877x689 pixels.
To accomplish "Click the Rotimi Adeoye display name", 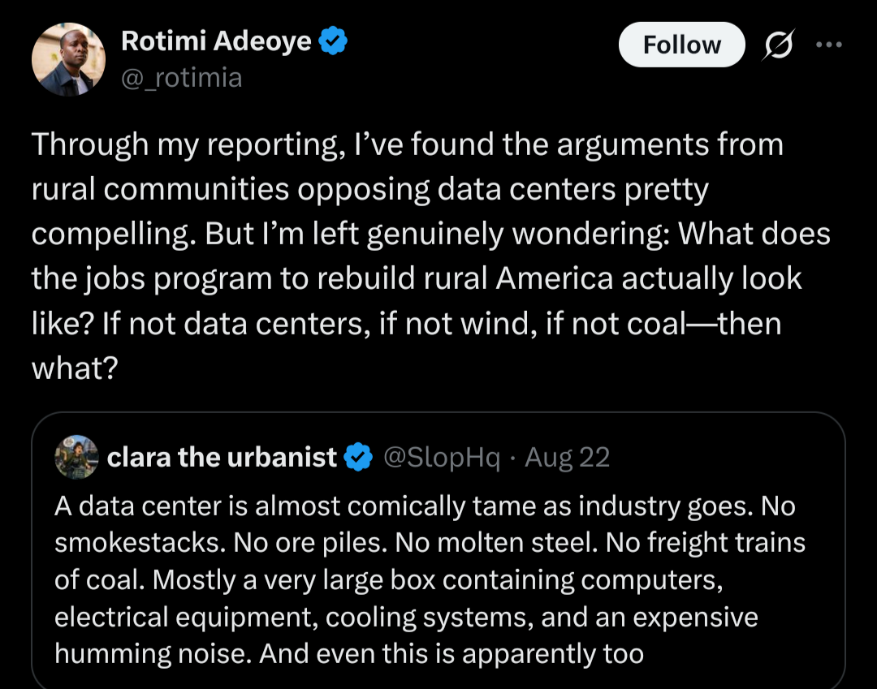I will pyautogui.click(x=216, y=41).
